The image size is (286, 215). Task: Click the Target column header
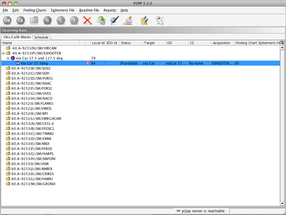154,43
